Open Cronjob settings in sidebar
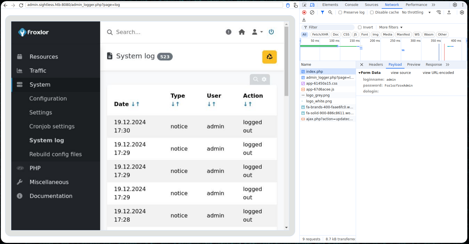 click(x=52, y=126)
